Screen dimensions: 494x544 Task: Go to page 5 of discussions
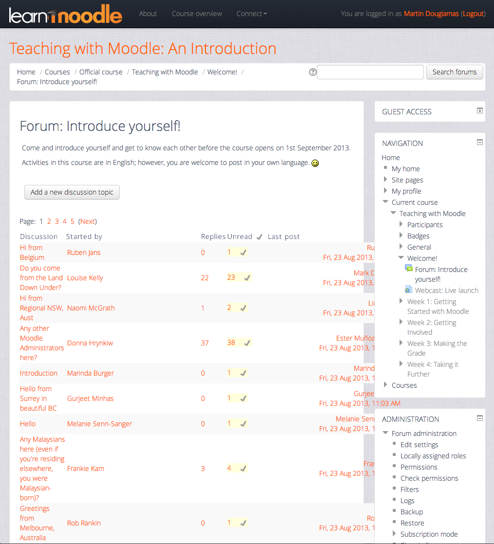tap(72, 221)
